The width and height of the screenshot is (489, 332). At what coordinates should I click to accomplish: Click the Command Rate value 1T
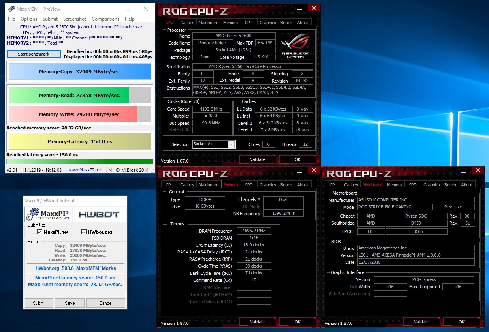point(254,280)
